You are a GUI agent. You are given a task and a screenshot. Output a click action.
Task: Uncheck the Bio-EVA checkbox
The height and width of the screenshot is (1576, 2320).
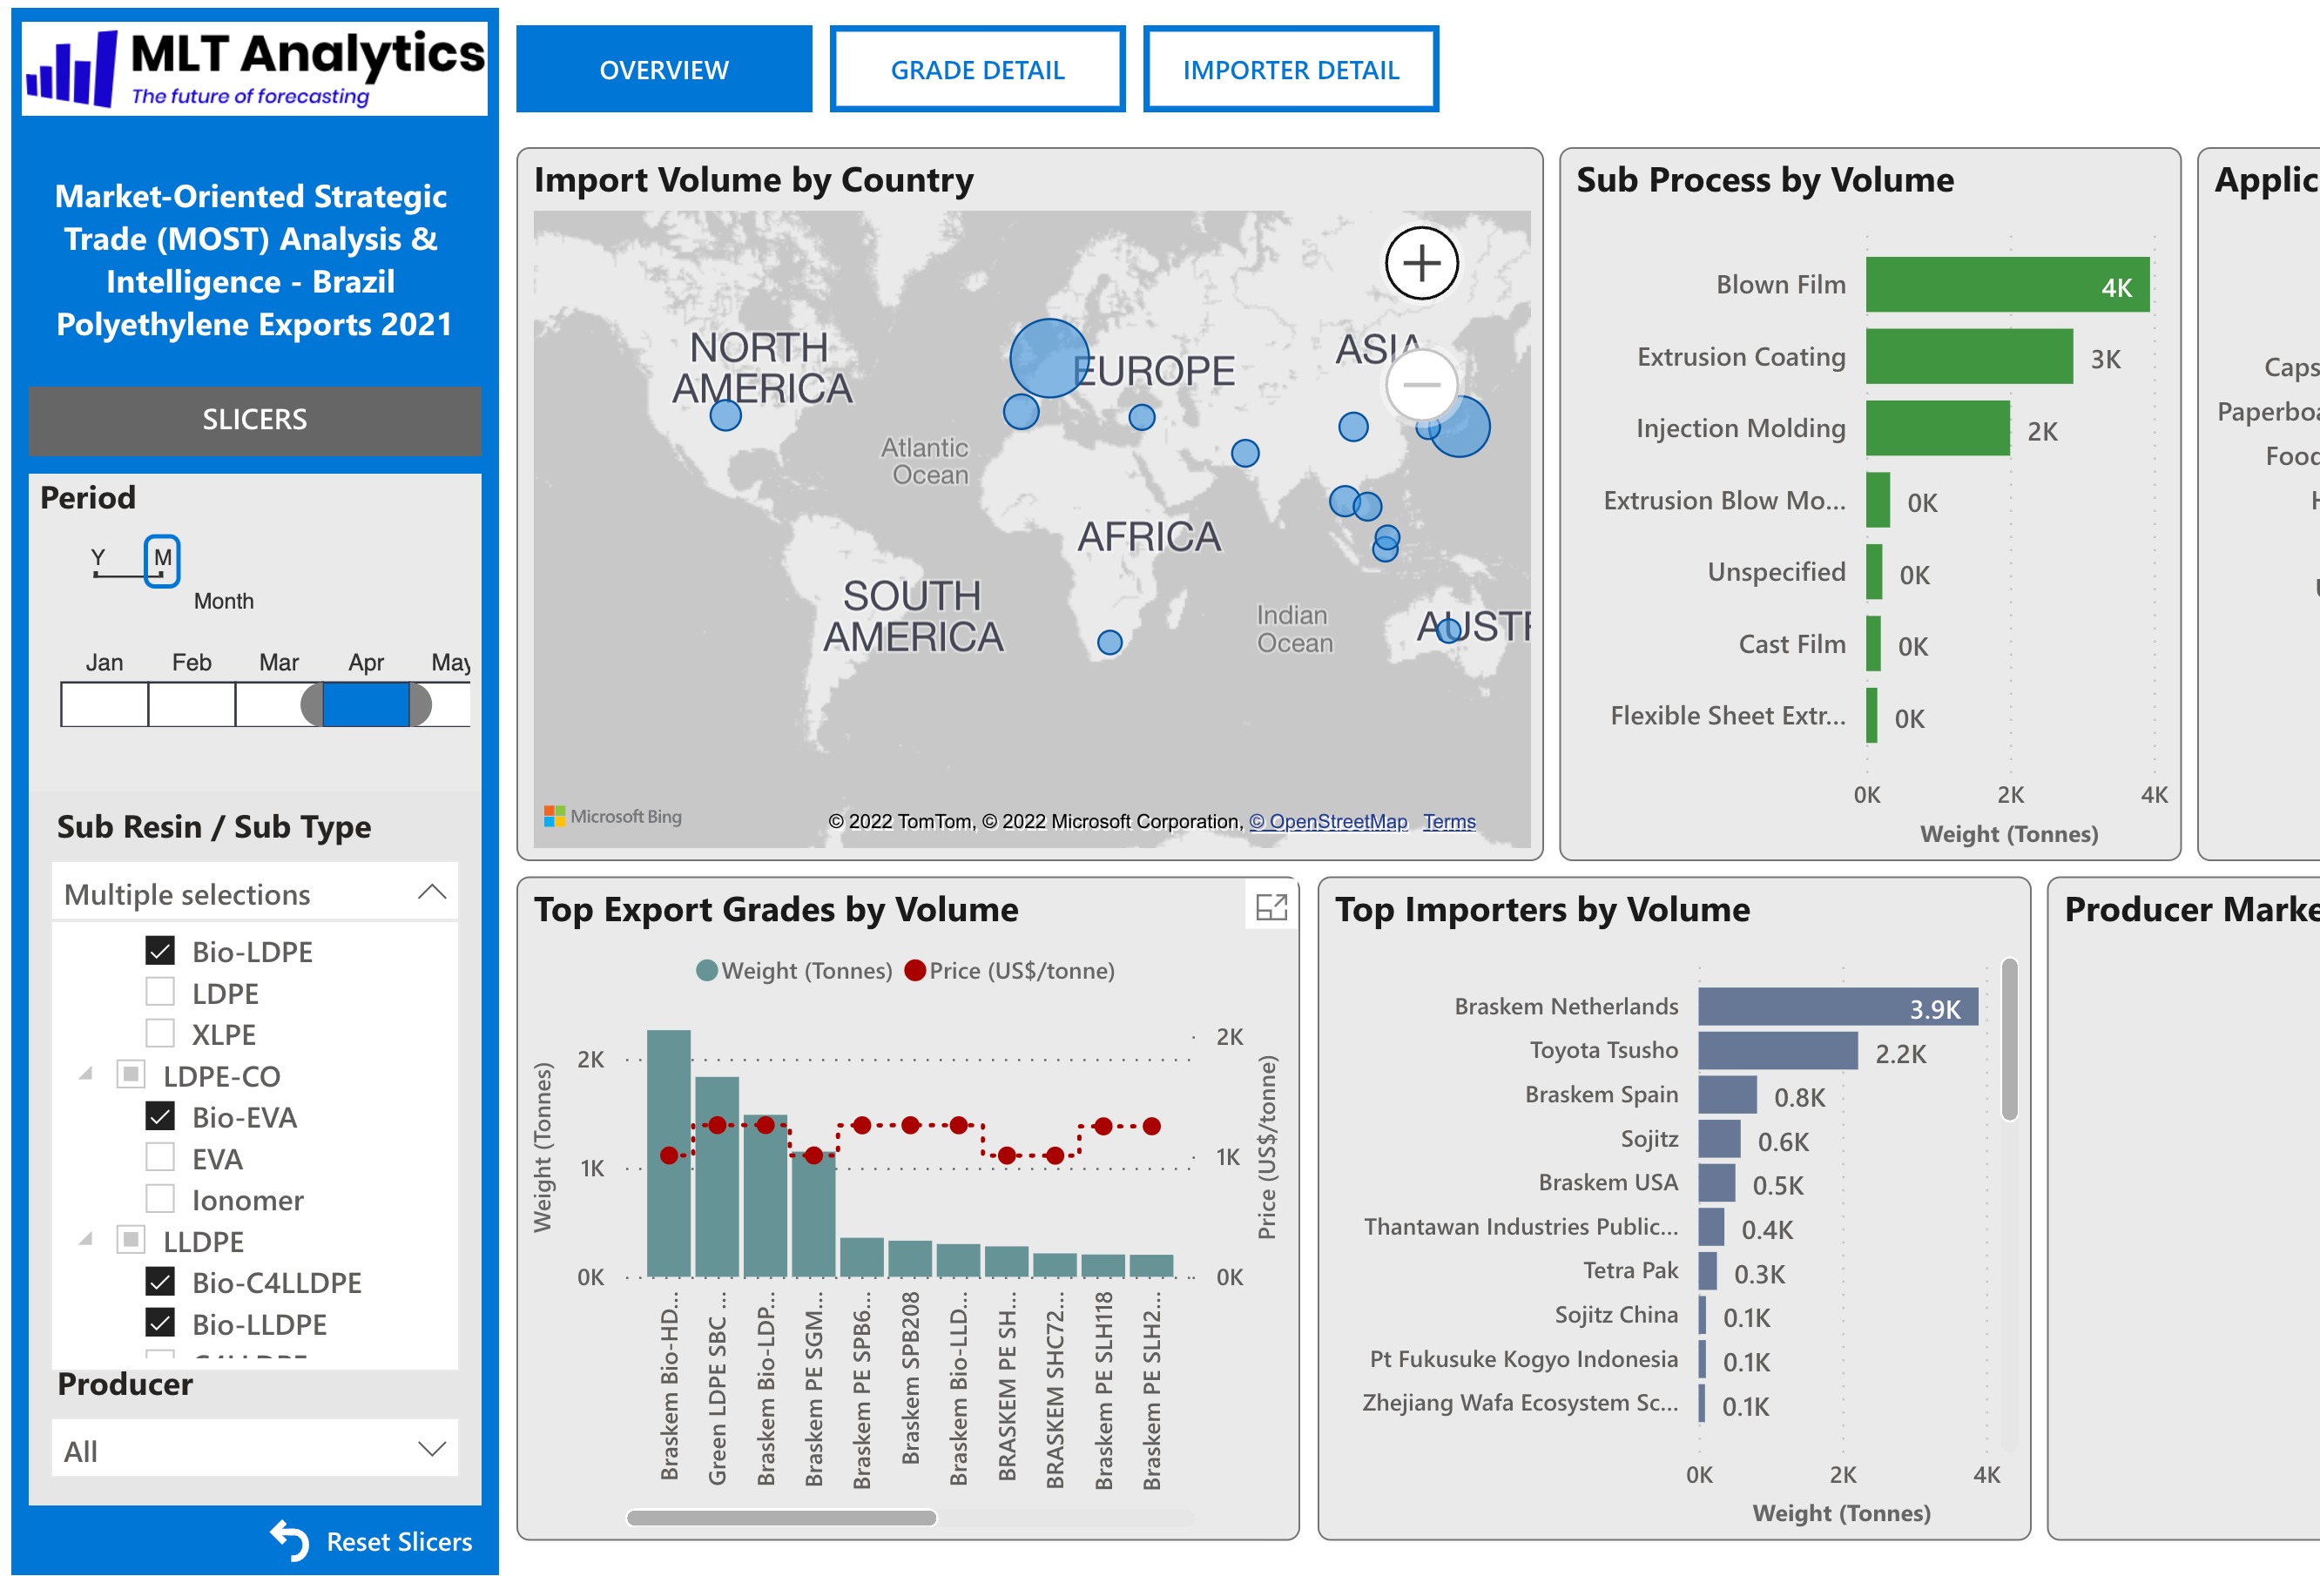pyautogui.click(x=159, y=1116)
